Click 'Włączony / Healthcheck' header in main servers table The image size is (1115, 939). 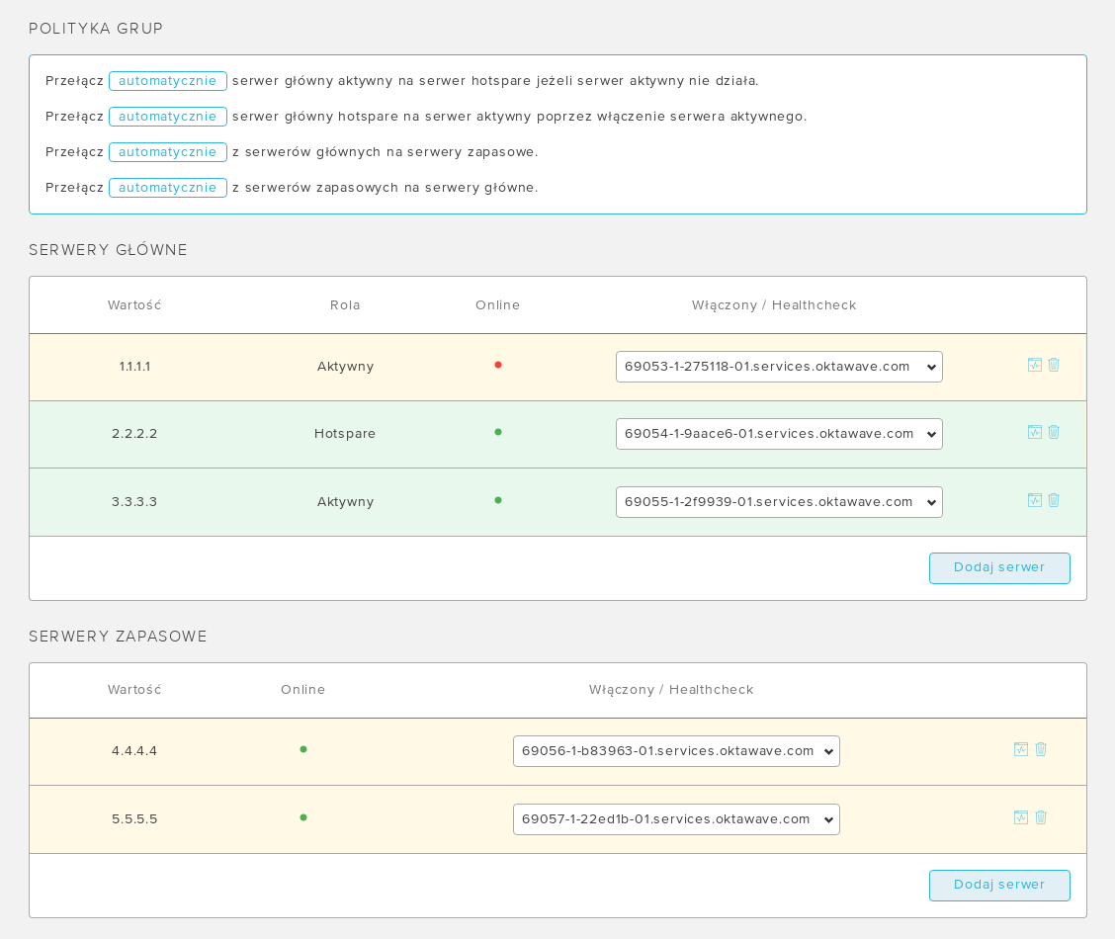click(x=774, y=305)
